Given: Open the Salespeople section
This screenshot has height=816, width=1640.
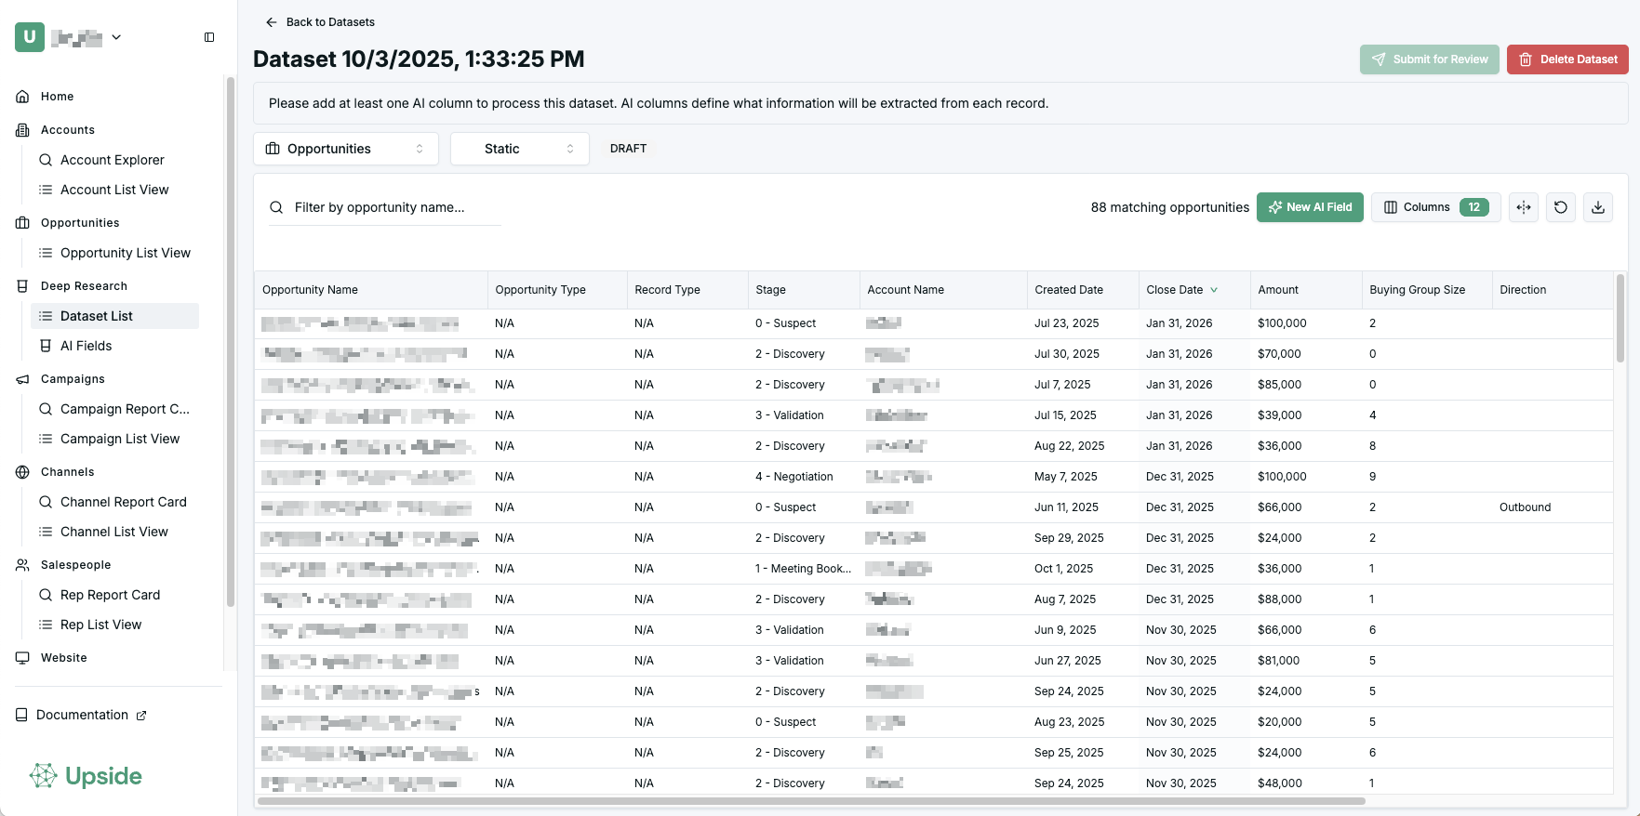Looking at the screenshot, I should coord(75,565).
